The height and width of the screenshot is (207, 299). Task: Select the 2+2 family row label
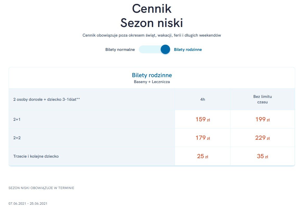(17, 138)
